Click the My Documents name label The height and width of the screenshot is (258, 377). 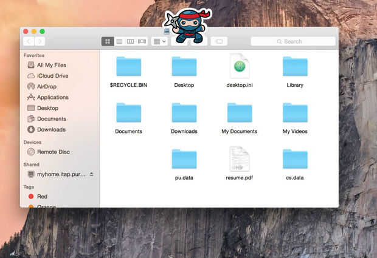240,132
